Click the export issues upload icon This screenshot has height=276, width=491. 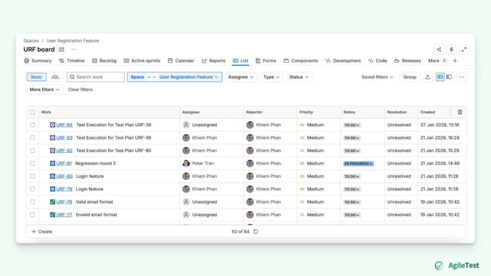427,77
